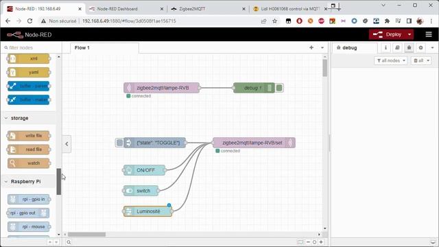Viewport: 439px width, 247px height.
Task: Collapse the palette with the left chevron
Action: (x=67, y=144)
